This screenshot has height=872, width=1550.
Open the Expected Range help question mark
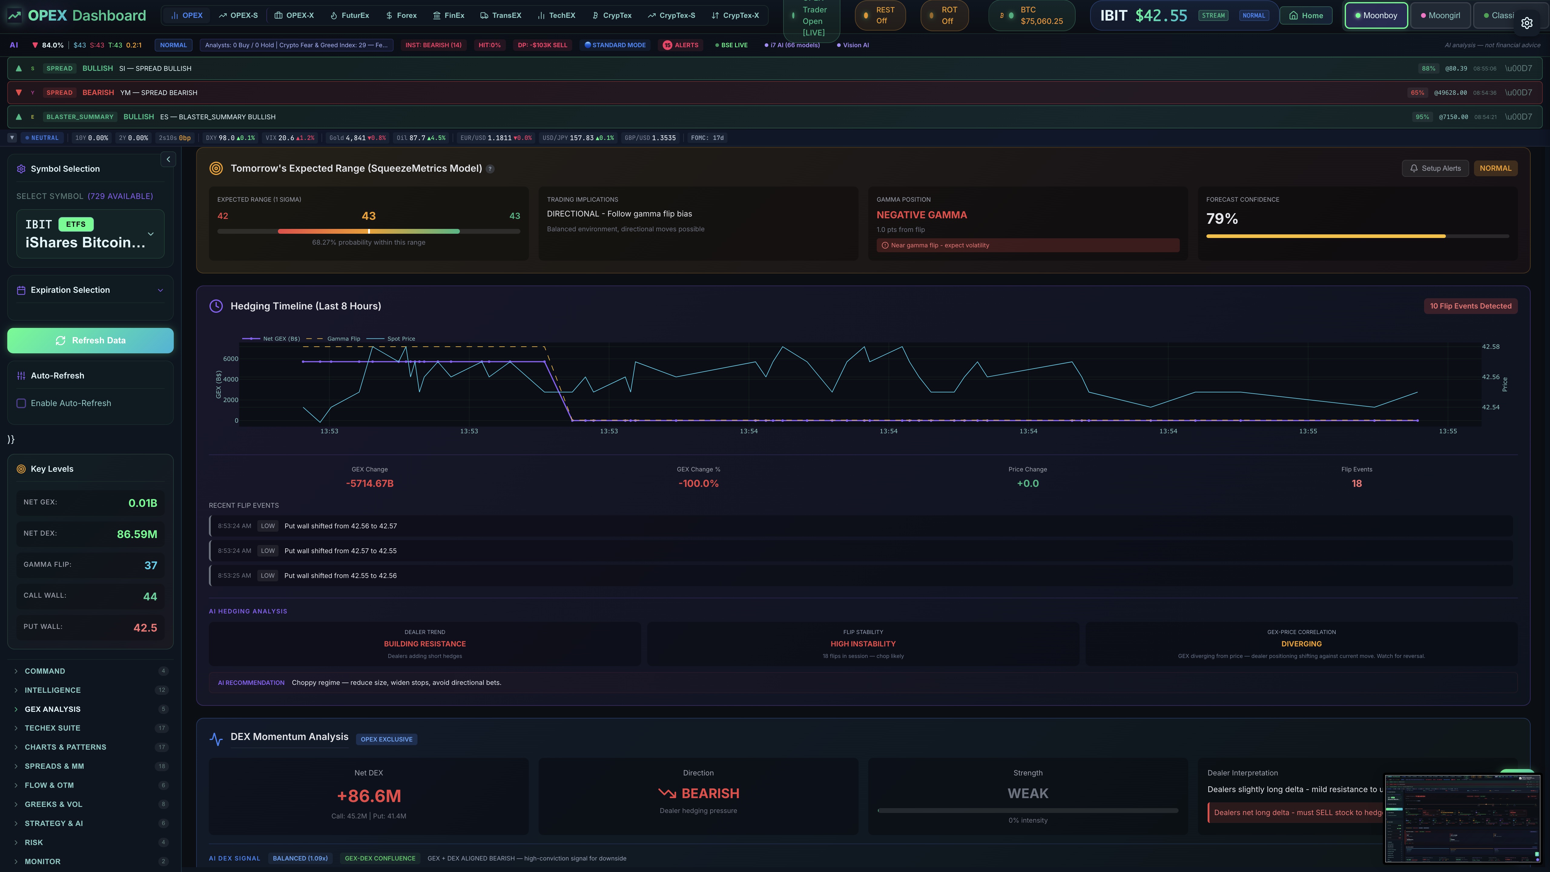(x=490, y=169)
